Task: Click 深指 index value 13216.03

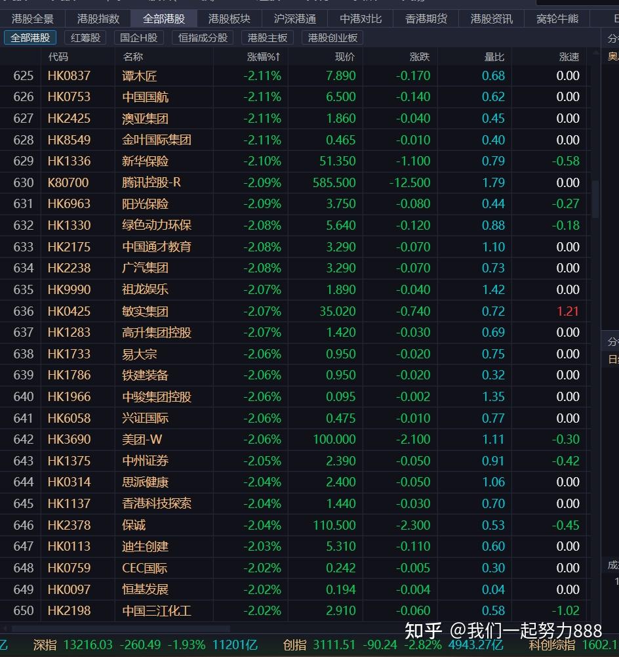Action: pyautogui.click(x=88, y=645)
